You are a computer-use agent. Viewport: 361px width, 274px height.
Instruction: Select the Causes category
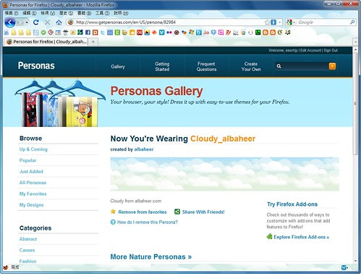(27, 250)
